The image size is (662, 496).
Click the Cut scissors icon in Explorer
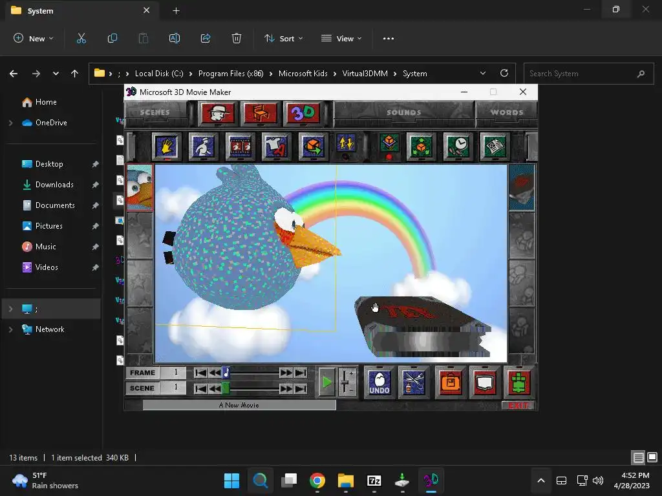pos(81,38)
